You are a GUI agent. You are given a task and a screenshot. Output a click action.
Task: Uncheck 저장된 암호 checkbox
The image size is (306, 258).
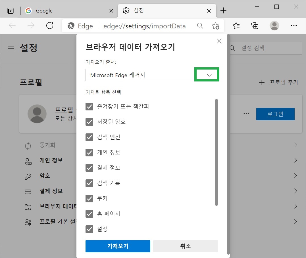[89, 122]
